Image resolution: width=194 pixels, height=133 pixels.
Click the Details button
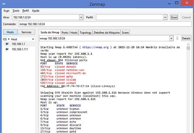186,38
